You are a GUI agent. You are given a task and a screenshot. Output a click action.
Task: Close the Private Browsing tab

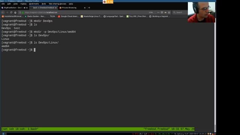[x=85, y=8]
